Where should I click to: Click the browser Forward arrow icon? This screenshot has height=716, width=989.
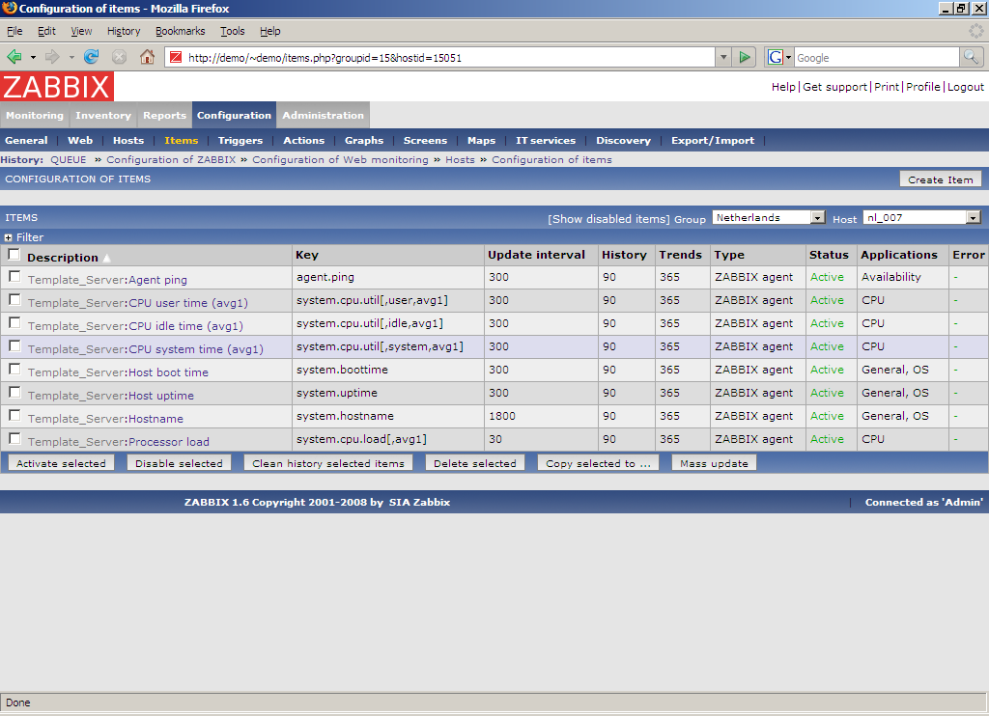[x=52, y=57]
